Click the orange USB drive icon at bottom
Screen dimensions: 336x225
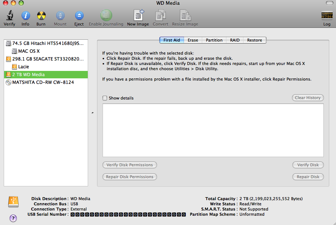tap(13, 202)
